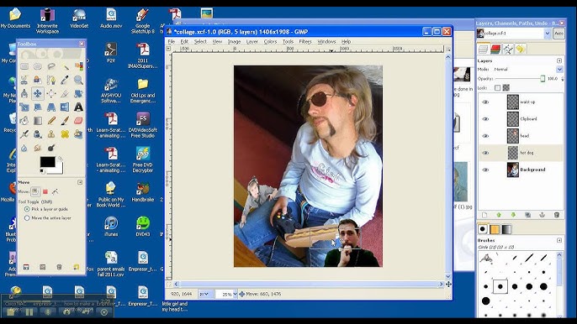This screenshot has height=324, width=577.
Task: Toggle visibility of the hot dog layer
Action: pos(485,153)
